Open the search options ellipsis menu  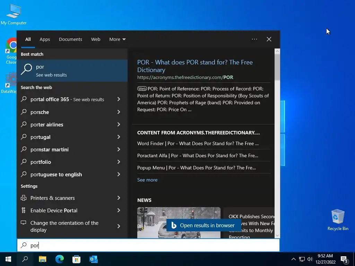254,39
